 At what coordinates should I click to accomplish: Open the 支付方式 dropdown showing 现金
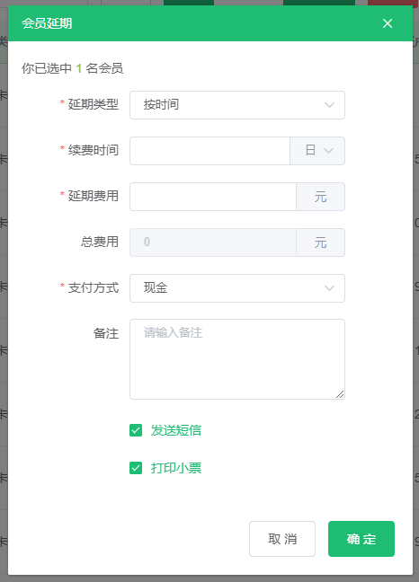click(237, 288)
